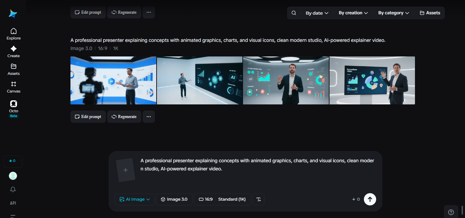Open the Assets folder button at top right

(430, 13)
